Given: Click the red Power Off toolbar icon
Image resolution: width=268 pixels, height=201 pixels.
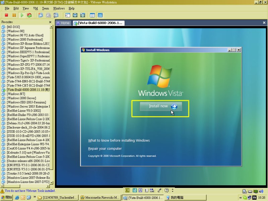Looking at the screenshot, I should coord(6,15).
